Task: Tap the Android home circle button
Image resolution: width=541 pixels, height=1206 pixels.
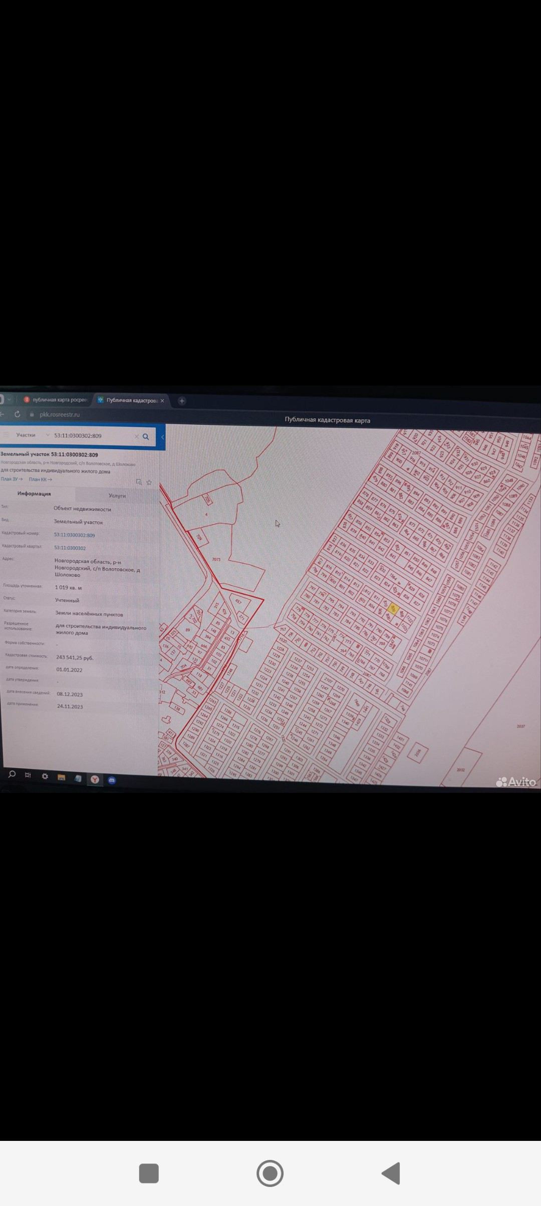Action: 270,1173
